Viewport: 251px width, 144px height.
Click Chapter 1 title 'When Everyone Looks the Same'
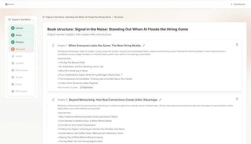tap(105, 46)
